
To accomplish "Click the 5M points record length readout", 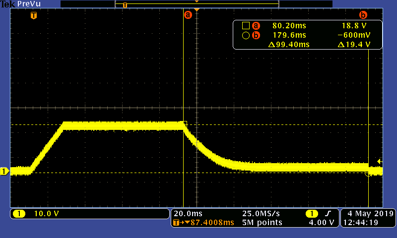I will pos(262,223).
